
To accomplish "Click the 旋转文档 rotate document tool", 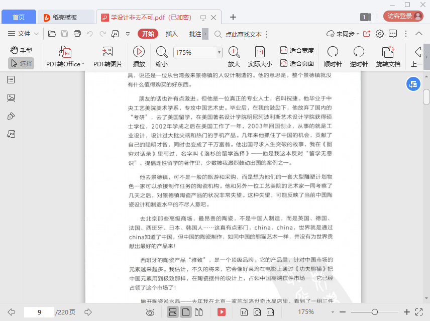I will pos(388,57).
